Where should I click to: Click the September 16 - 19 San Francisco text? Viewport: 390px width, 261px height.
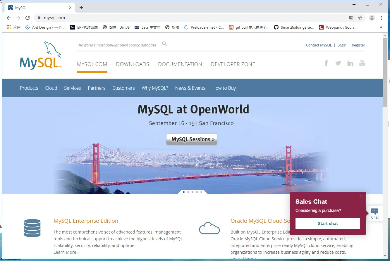191,123
